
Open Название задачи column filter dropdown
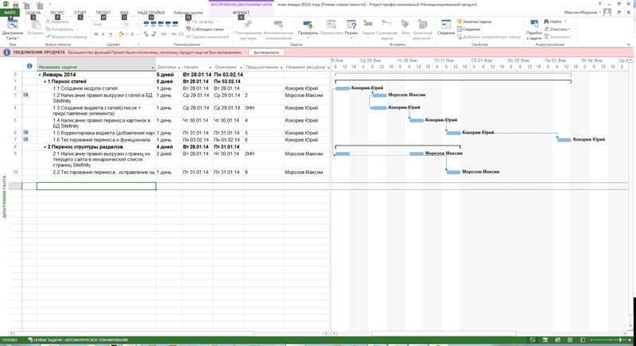click(152, 68)
